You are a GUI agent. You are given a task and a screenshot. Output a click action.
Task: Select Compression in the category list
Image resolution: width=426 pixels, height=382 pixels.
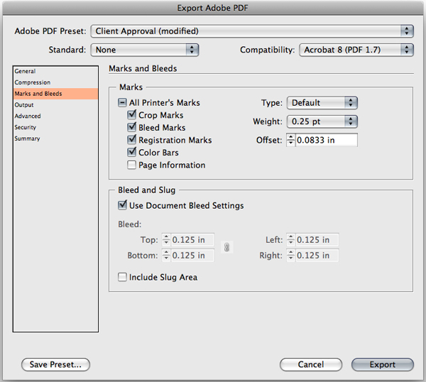55,82
